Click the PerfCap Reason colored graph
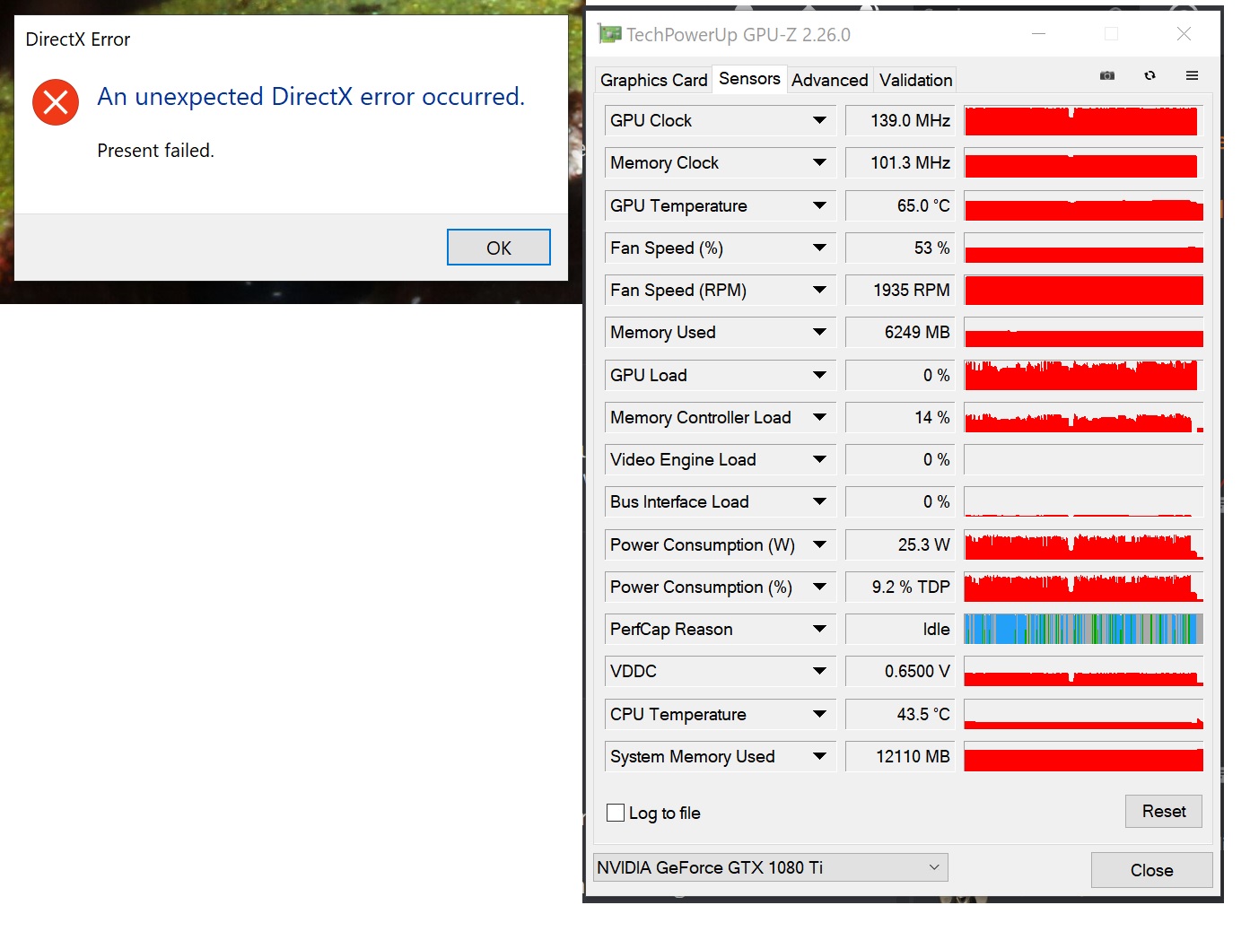 [x=1083, y=629]
